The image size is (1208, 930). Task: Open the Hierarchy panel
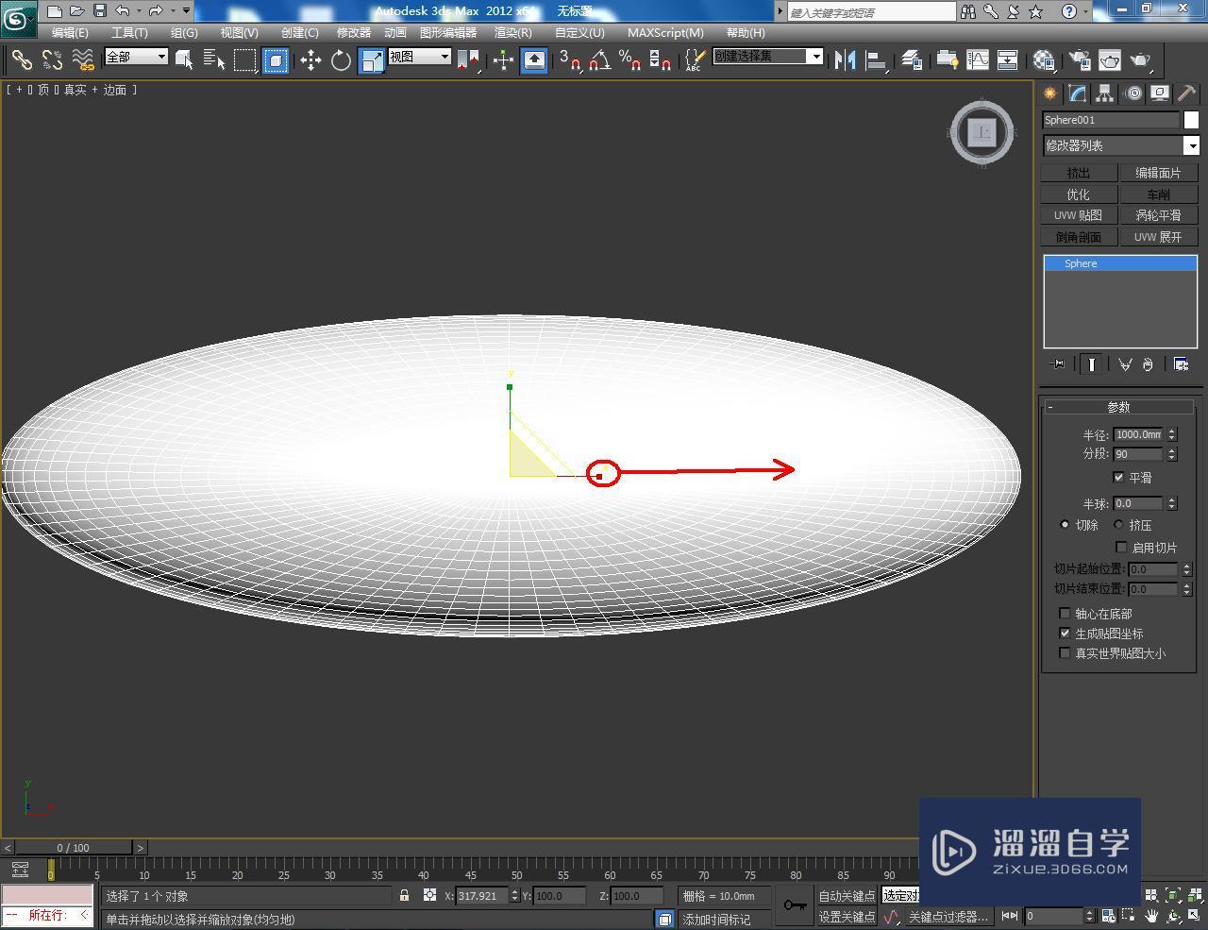[1104, 93]
